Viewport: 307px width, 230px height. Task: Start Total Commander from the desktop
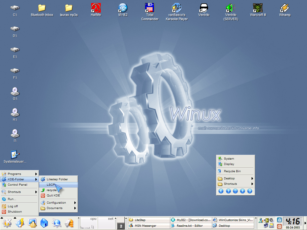point(149,8)
